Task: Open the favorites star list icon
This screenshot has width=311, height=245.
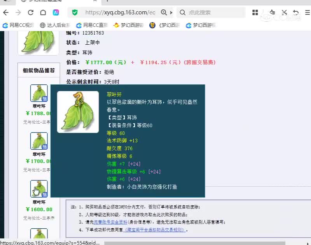Action: coord(272,12)
